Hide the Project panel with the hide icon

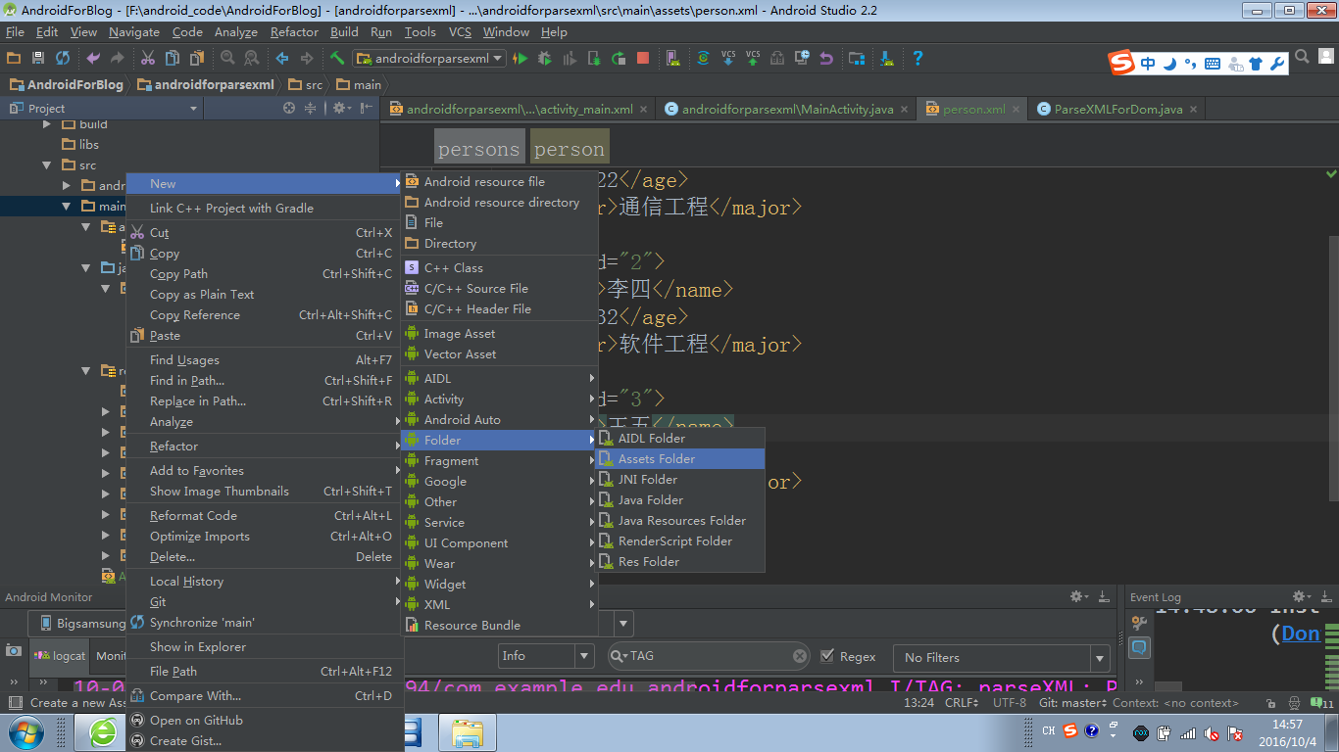368,109
